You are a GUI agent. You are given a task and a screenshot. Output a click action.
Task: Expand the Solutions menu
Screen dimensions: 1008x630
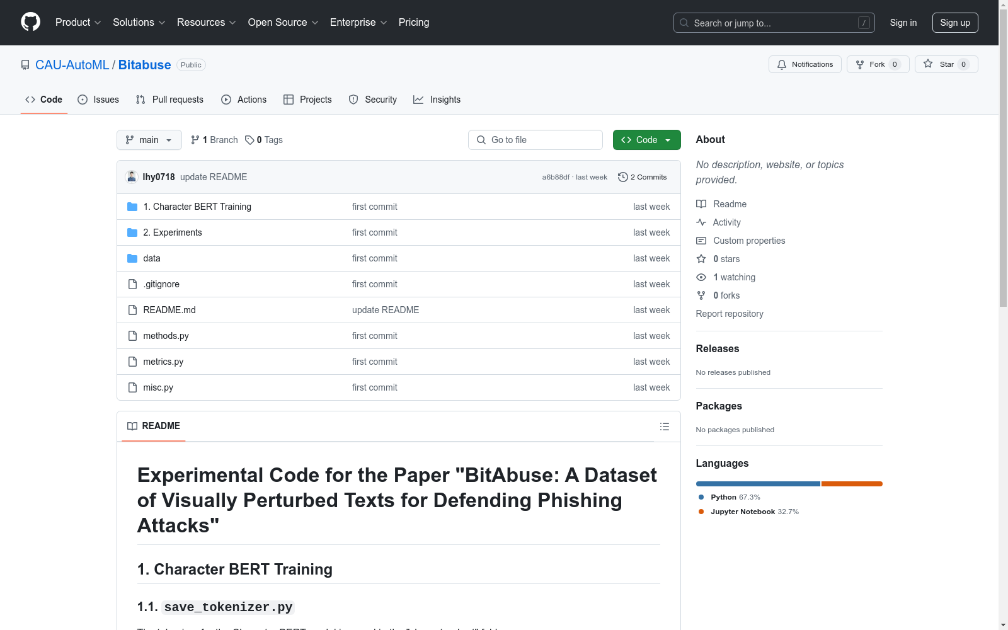139,23
